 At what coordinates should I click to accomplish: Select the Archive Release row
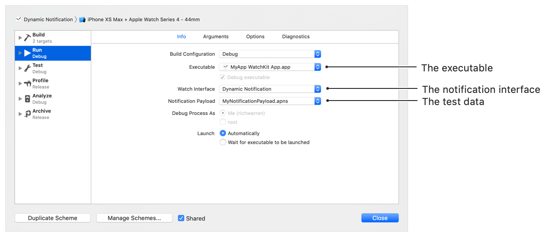coord(53,114)
